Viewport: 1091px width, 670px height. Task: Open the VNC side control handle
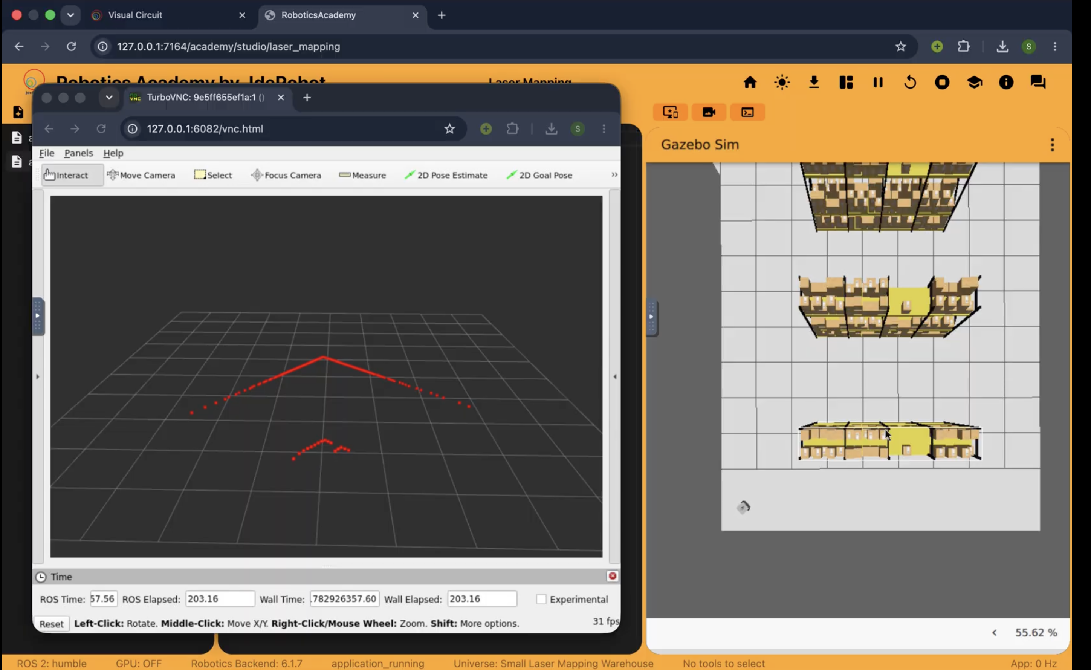(38, 316)
